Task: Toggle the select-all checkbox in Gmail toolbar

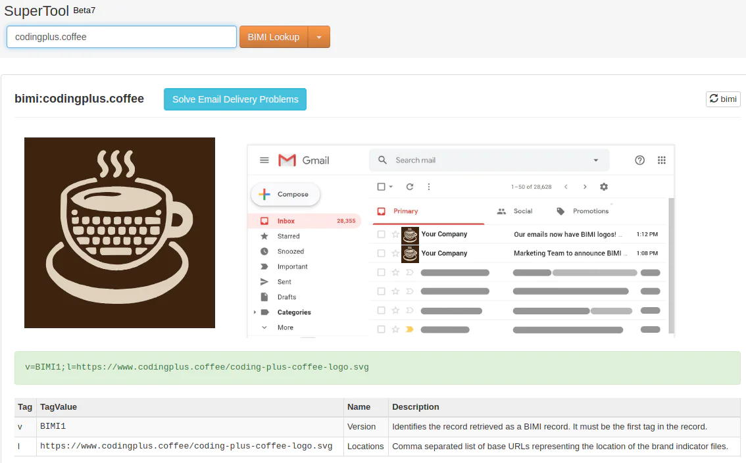Action: [x=381, y=187]
